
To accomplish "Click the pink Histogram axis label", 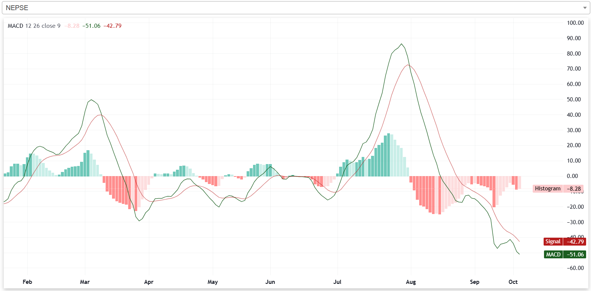I will tap(547, 188).
